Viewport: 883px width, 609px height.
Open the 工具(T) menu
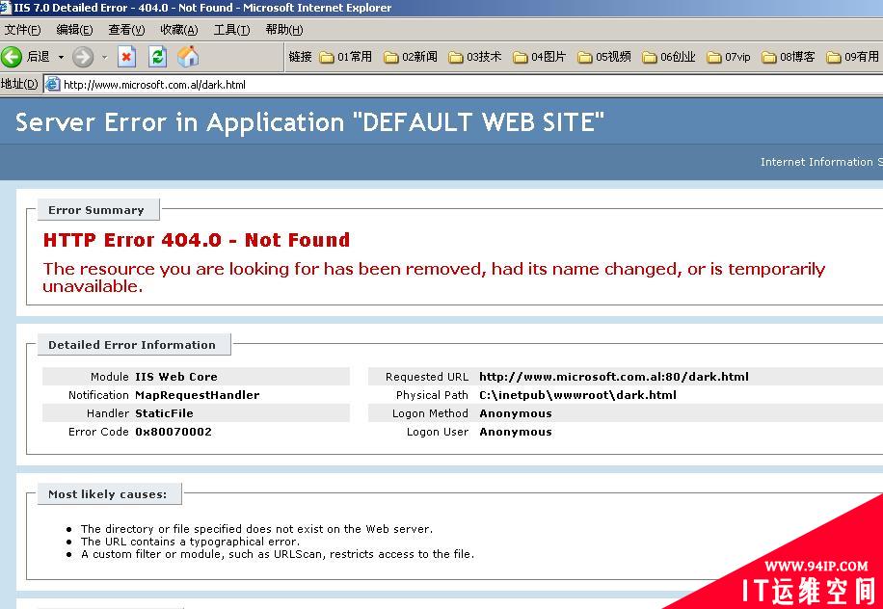point(231,30)
